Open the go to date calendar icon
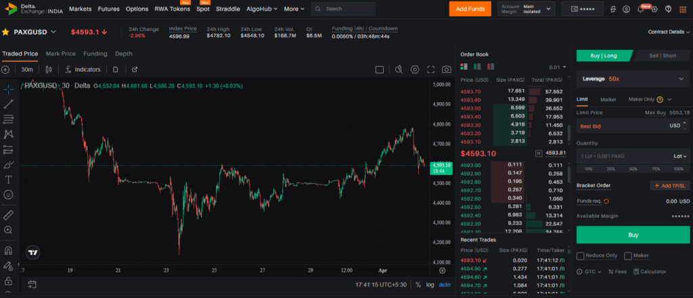This screenshot has height=298, width=693. click(32, 284)
